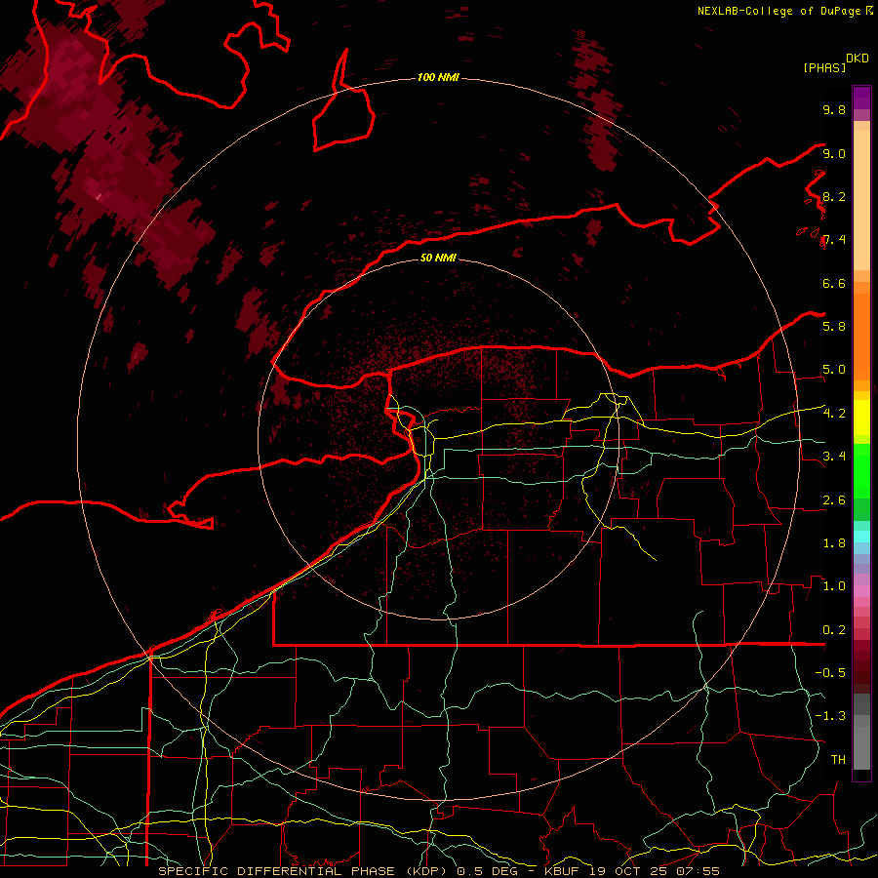Screen dimensions: 878x878
Task: Click the KBUF 19 OCT 25 07:55 timestamp
Action: 631,871
